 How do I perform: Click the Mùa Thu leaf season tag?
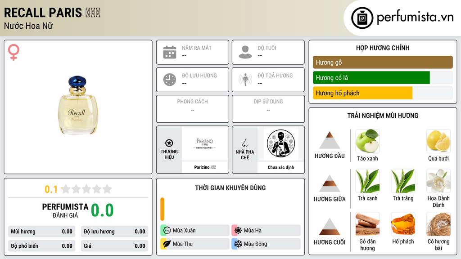coord(195,244)
